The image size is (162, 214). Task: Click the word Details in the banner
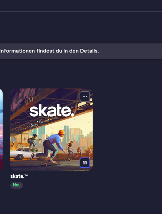point(89,51)
